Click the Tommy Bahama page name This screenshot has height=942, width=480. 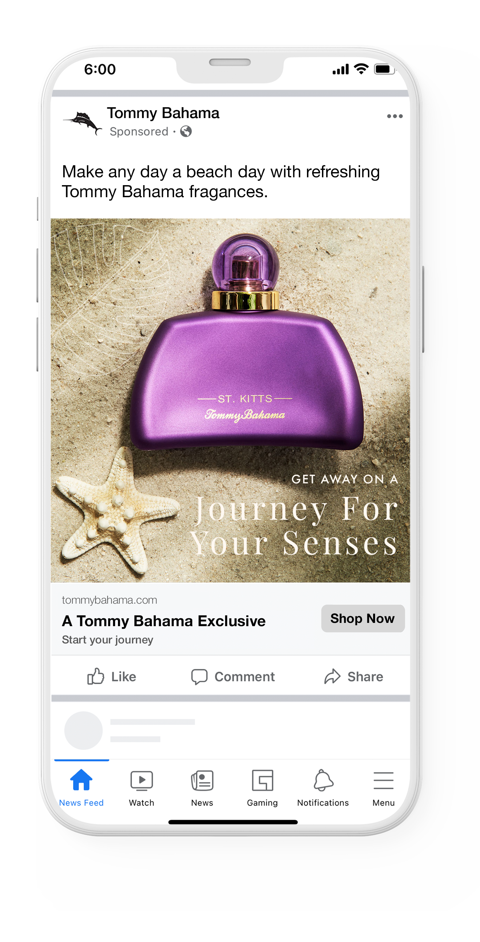tap(163, 113)
